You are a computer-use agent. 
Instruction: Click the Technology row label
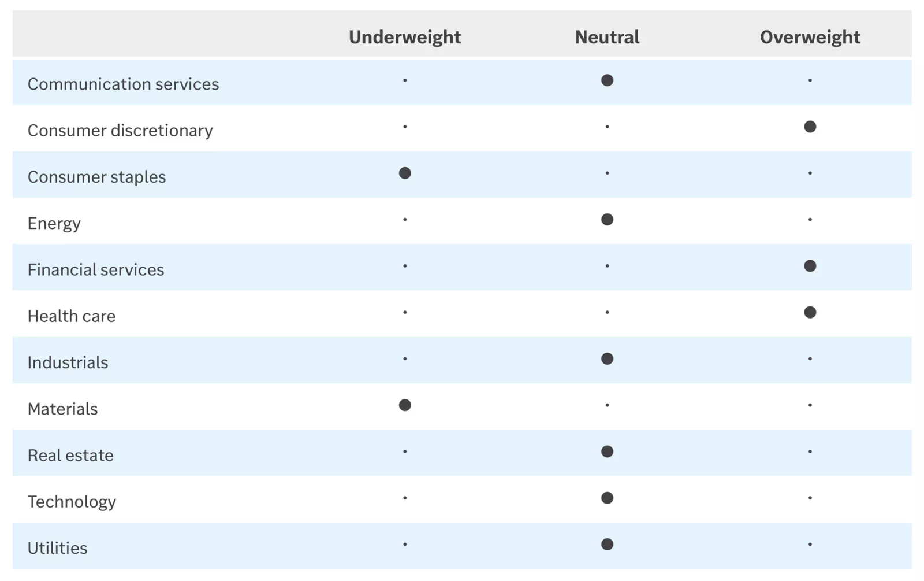click(72, 502)
